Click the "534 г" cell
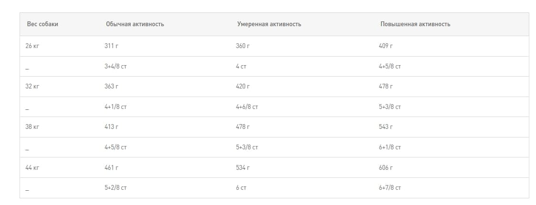 point(243,167)
